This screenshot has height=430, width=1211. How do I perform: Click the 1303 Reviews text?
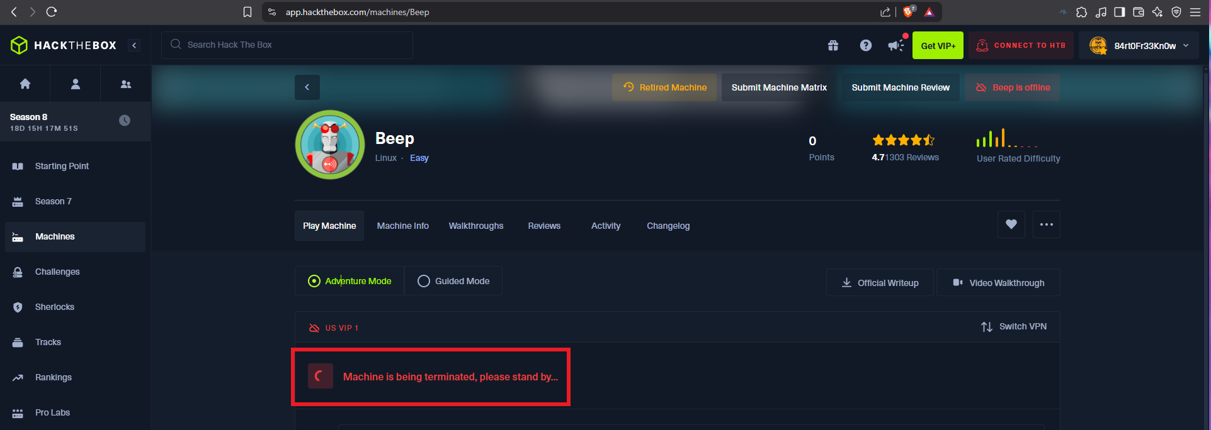(x=912, y=157)
